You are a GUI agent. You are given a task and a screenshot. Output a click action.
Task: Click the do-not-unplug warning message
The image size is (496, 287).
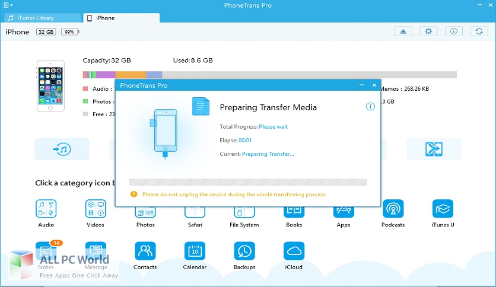(234, 194)
